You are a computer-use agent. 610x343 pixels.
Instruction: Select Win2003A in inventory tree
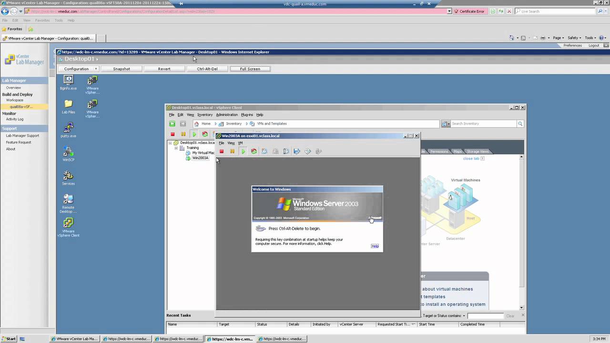tap(200, 158)
